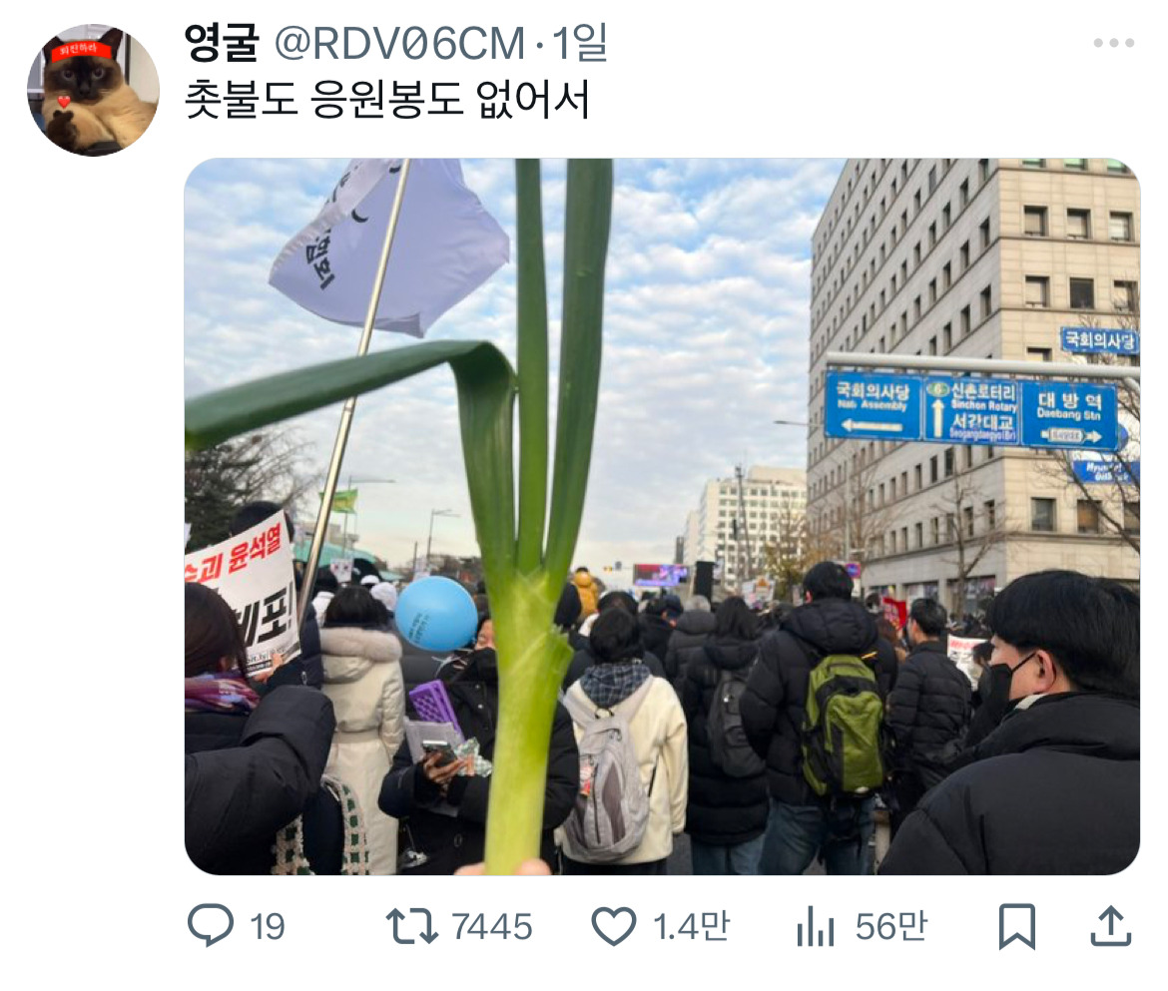The image size is (1168, 991).
Task: Click the view count 56만
Action: pyautogui.click(x=891, y=926)
